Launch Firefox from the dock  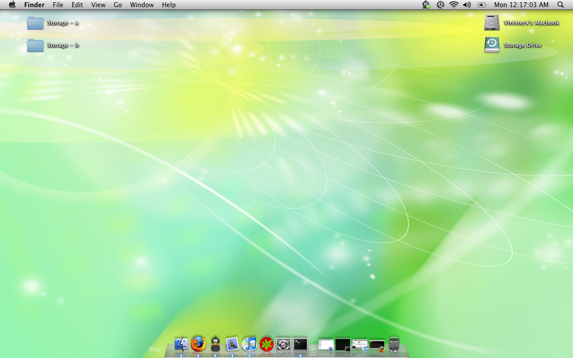pos(198,344)
